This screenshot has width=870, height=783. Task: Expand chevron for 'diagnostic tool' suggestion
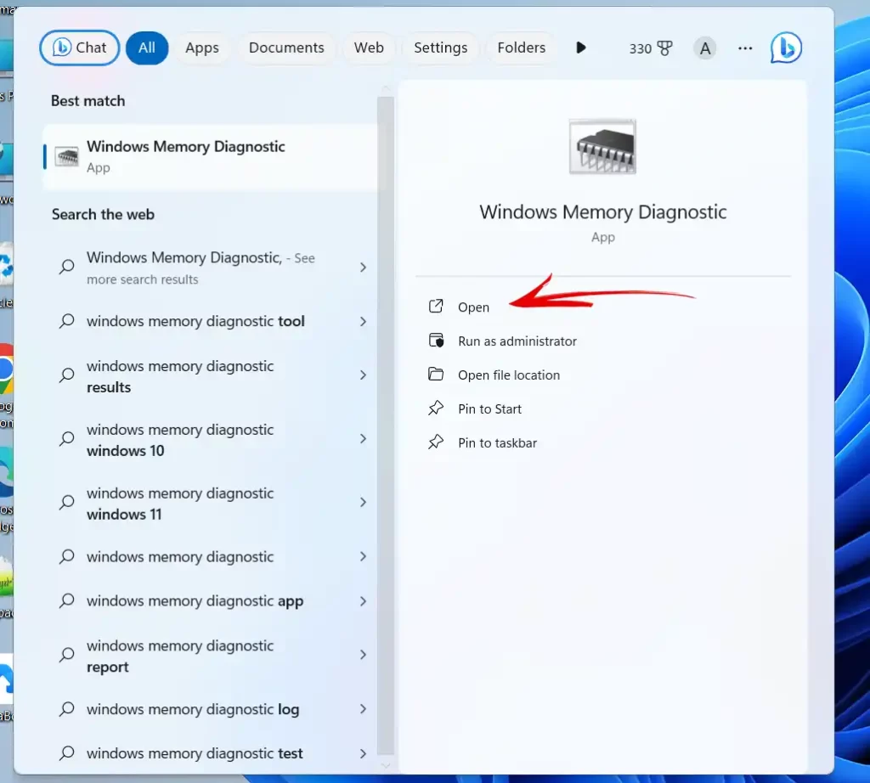363,322
